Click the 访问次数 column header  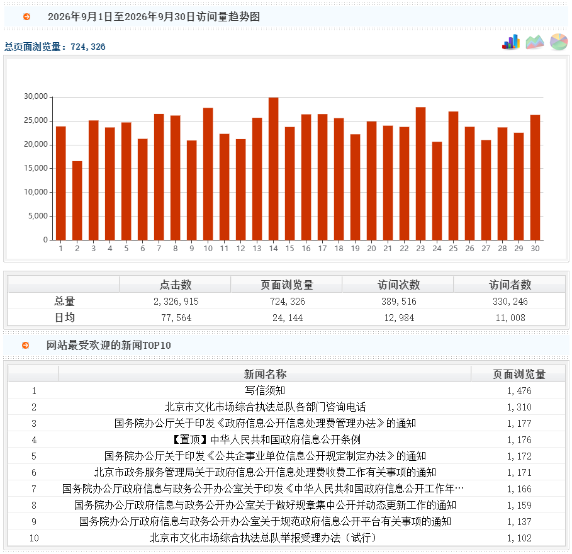point(399,285)
